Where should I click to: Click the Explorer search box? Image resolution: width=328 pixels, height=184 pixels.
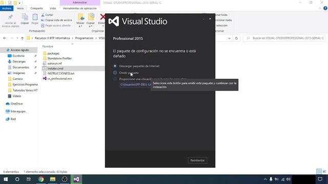pos(284,38)
